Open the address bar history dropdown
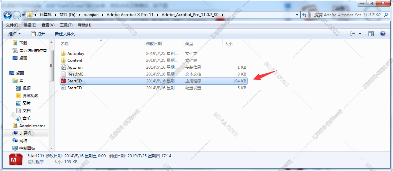The image size is (393, 171). tap(297, 15)
